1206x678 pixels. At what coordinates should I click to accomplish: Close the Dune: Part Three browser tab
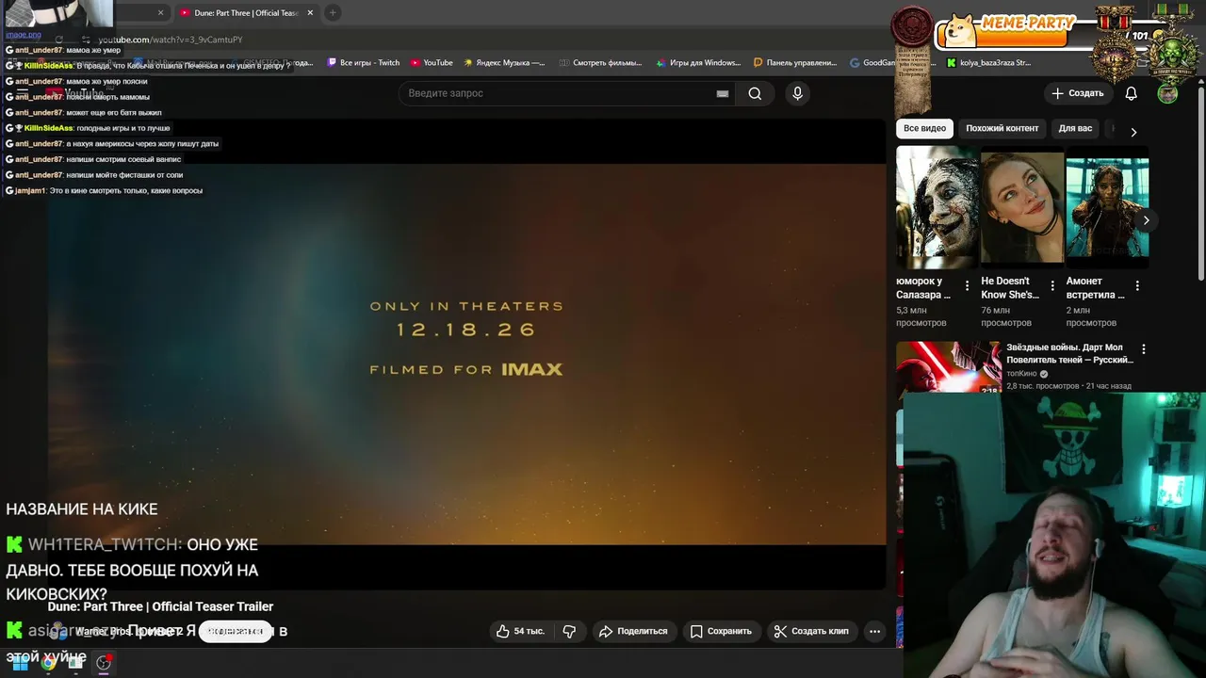point(310,12)
